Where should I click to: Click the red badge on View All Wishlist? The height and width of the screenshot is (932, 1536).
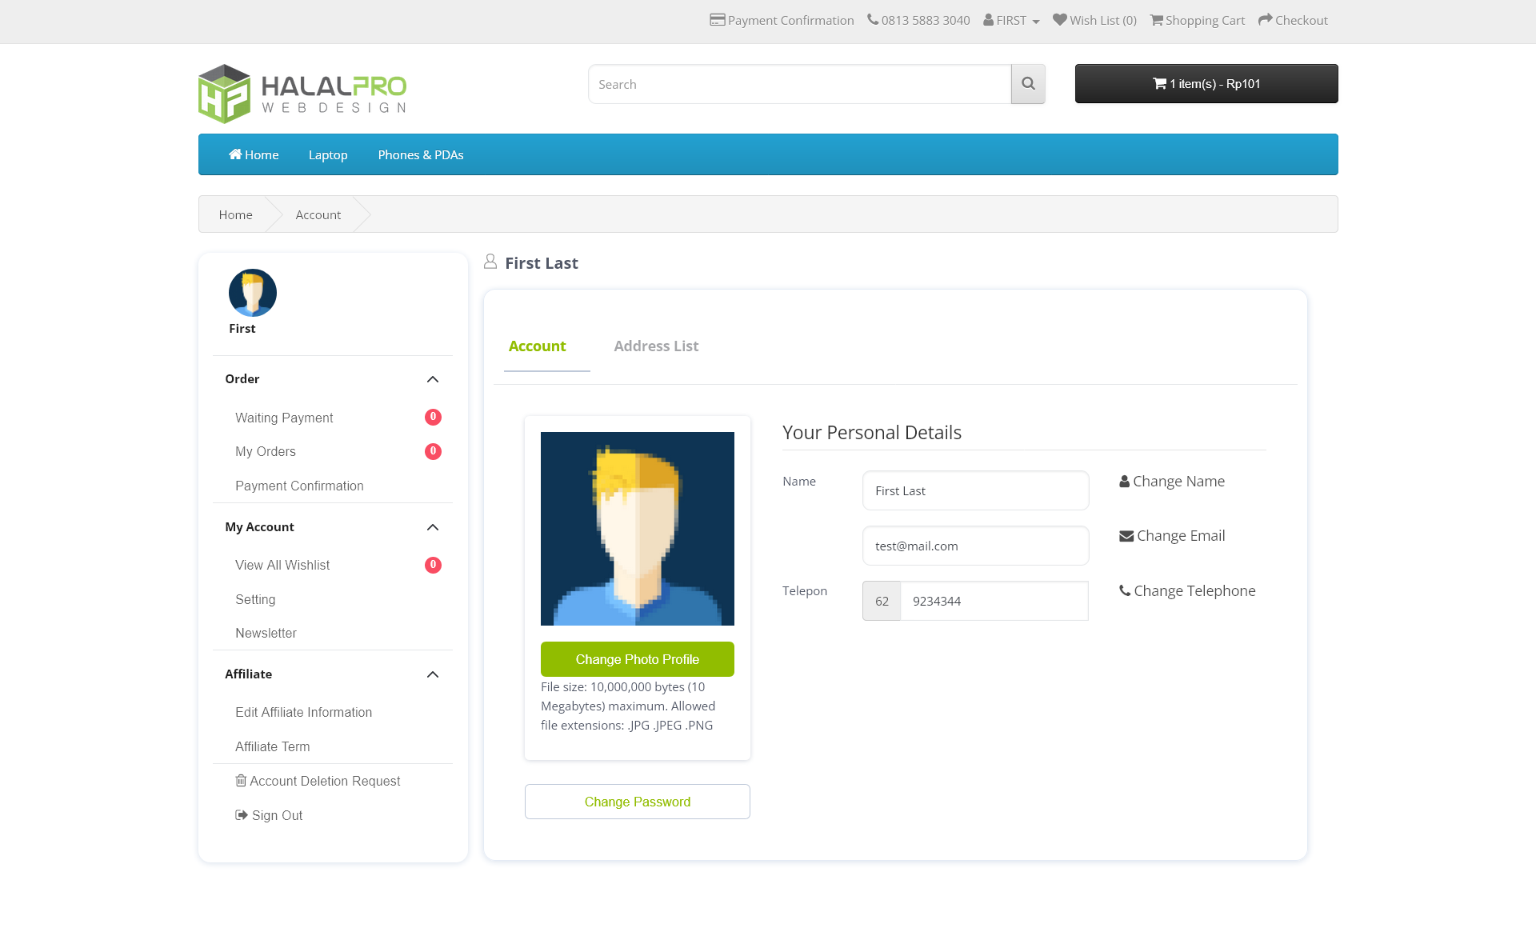click(432, 565)
